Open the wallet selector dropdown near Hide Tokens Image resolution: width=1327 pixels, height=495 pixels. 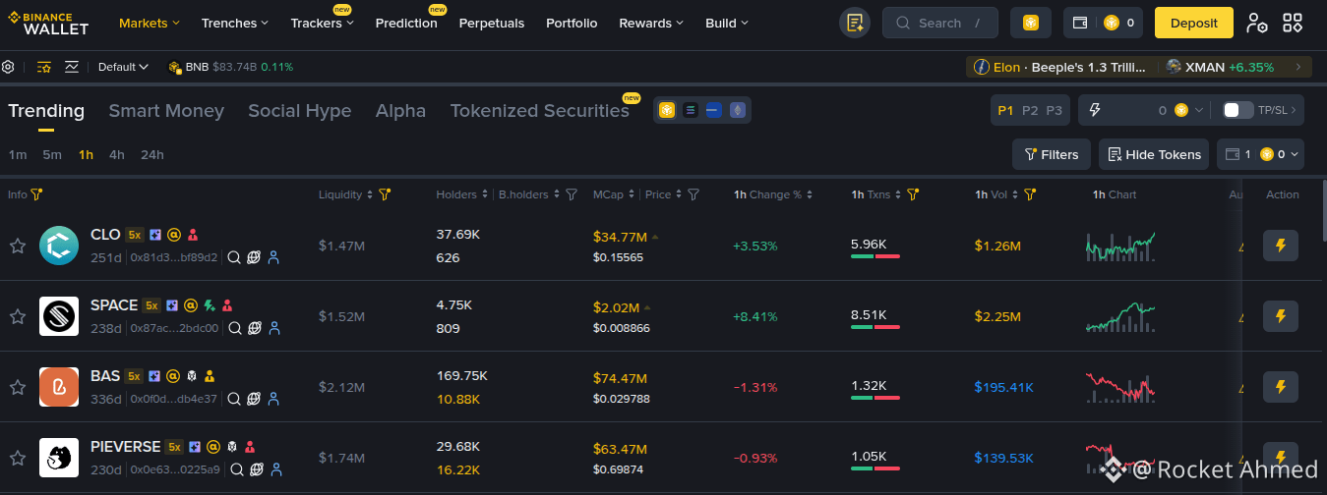click(x=1260, y=154)
